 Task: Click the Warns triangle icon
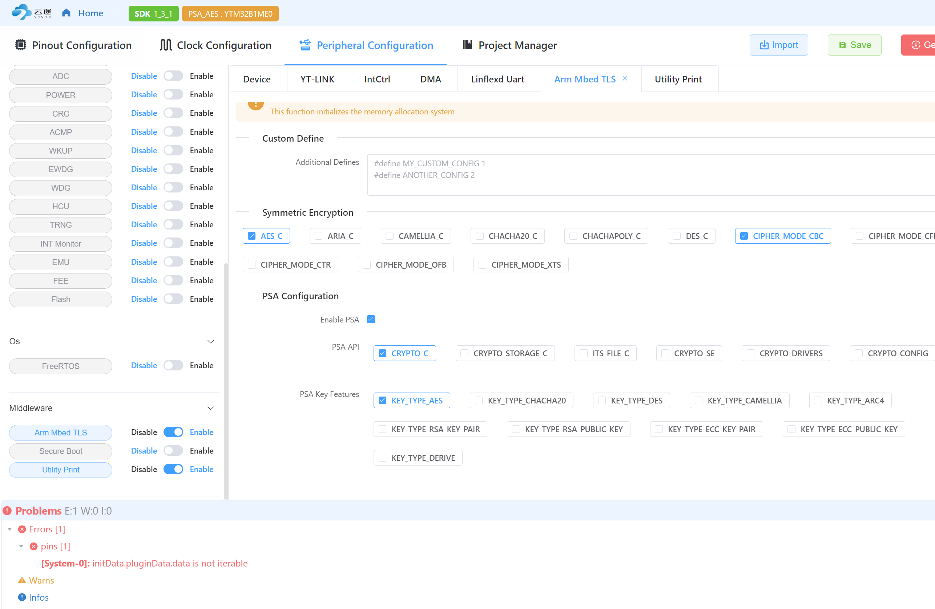22,580
